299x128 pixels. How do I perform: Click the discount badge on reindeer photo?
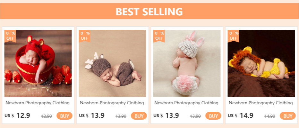pyautogui.click(x=85, y=36)
